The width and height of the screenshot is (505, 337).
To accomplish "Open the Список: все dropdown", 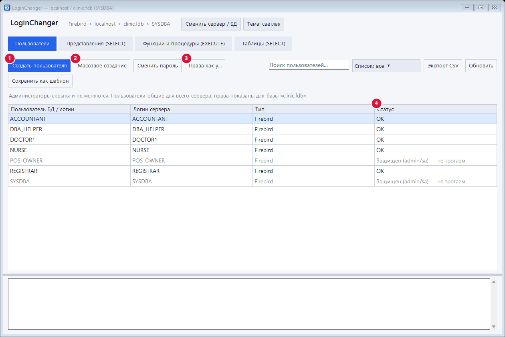I will [x=386, y=66].
